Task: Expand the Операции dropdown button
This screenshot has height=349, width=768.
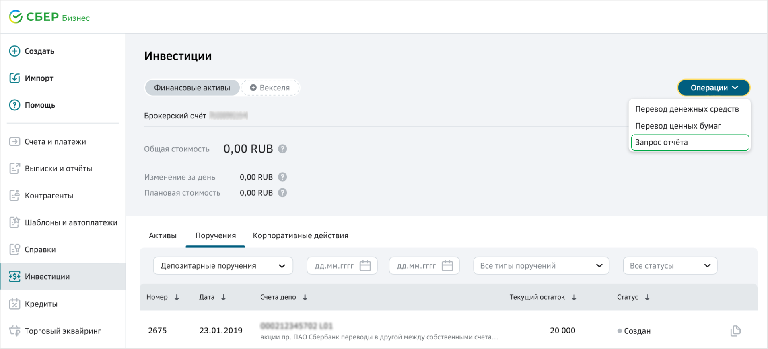Action: tap(714, 88)
